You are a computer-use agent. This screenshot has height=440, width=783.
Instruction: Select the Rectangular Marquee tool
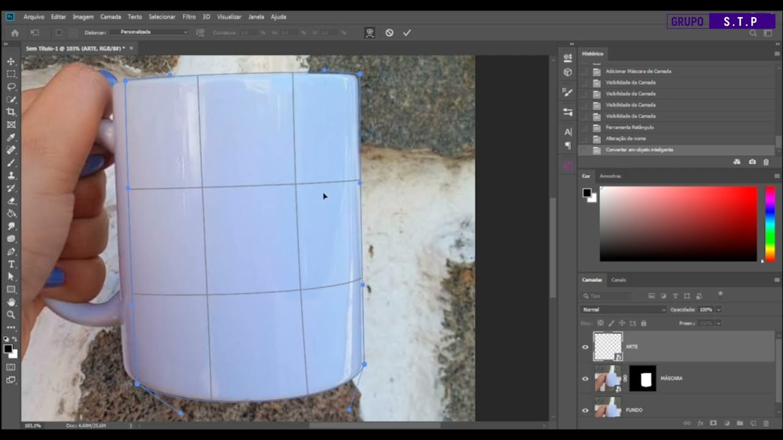11,74
